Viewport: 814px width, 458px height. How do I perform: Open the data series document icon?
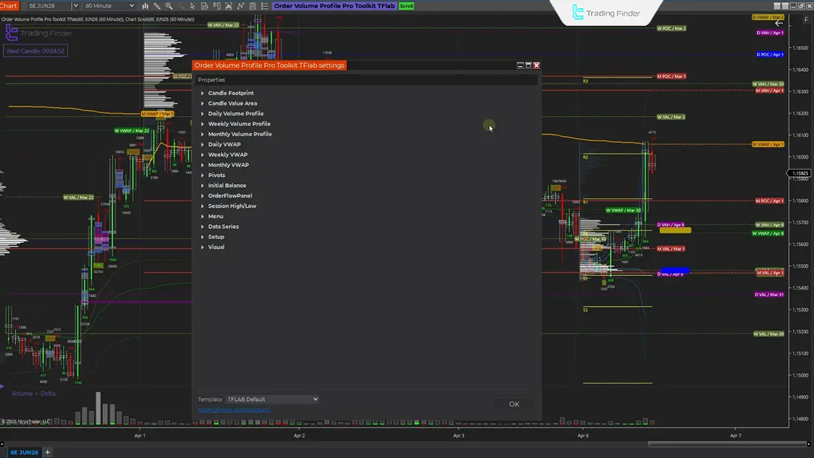(x=204, y=5)
